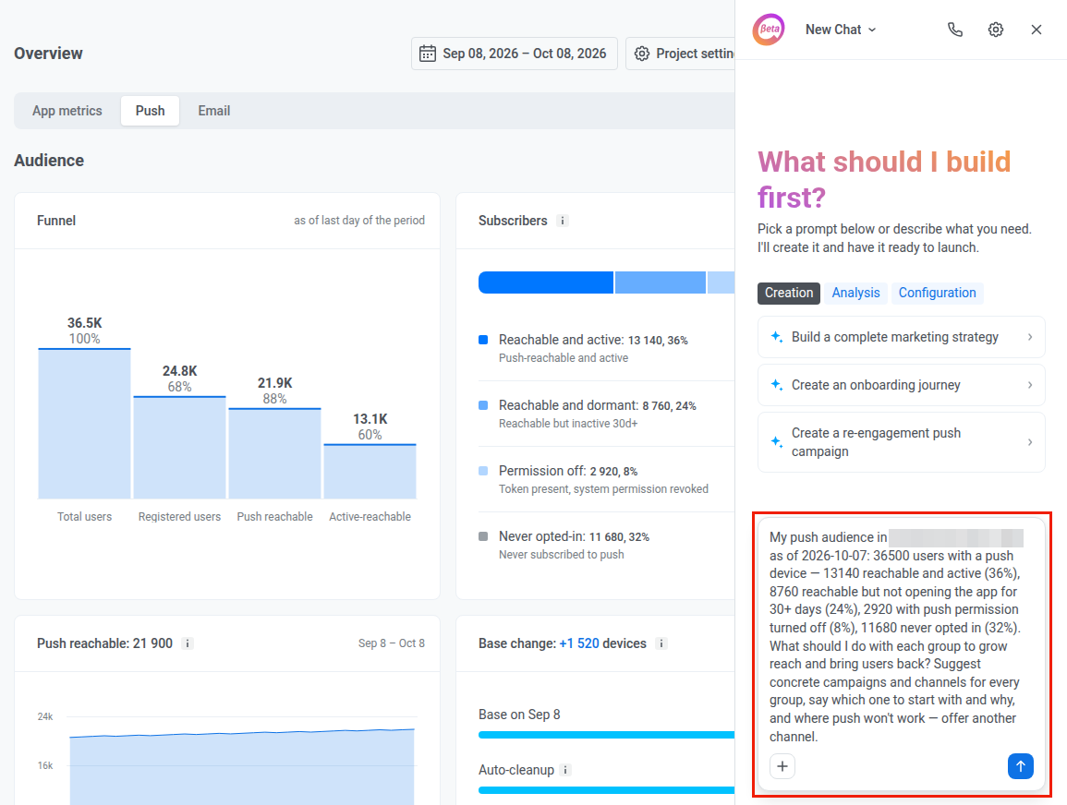Click the plus attachment button in chat

tap(782, 766)
